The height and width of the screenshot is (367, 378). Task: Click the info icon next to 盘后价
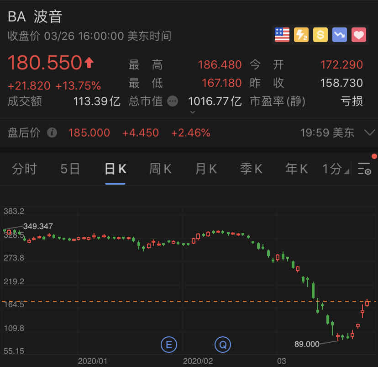[52, 133]
